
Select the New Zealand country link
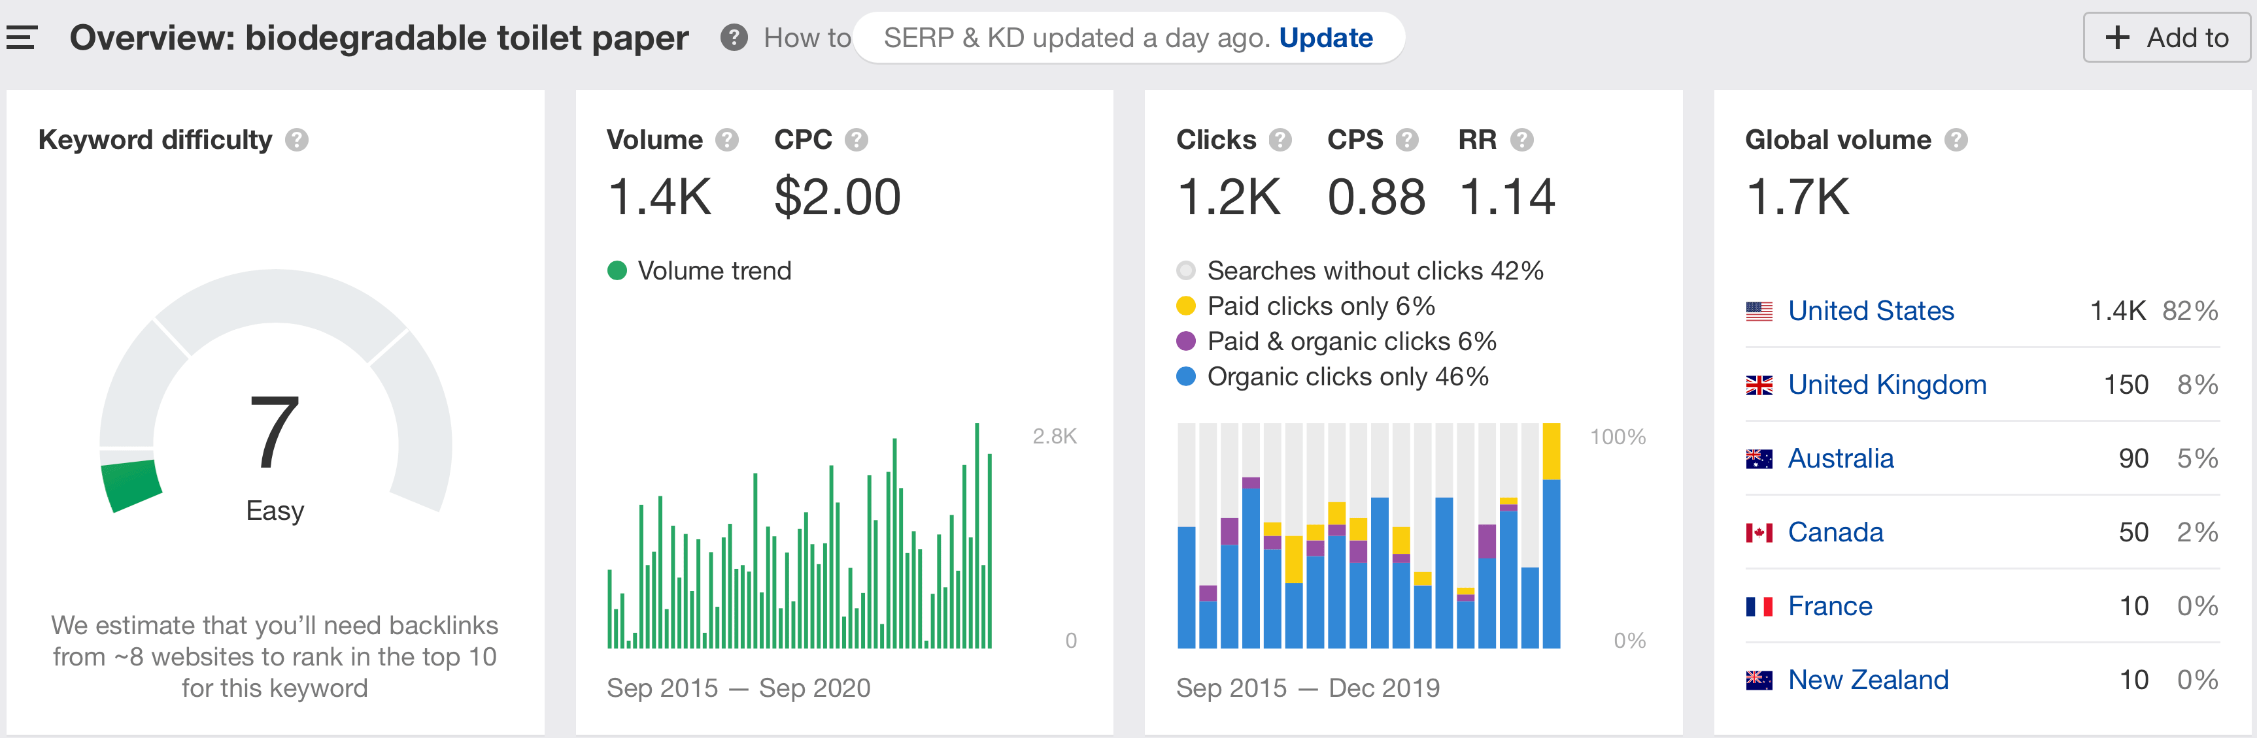coord(1867,679)
